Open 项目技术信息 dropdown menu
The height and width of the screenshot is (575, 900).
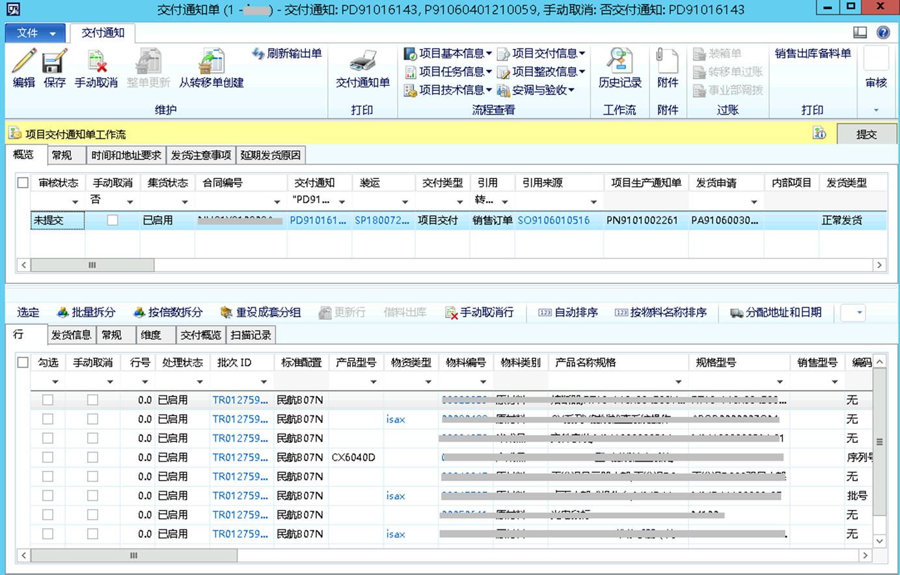(448, 90)
